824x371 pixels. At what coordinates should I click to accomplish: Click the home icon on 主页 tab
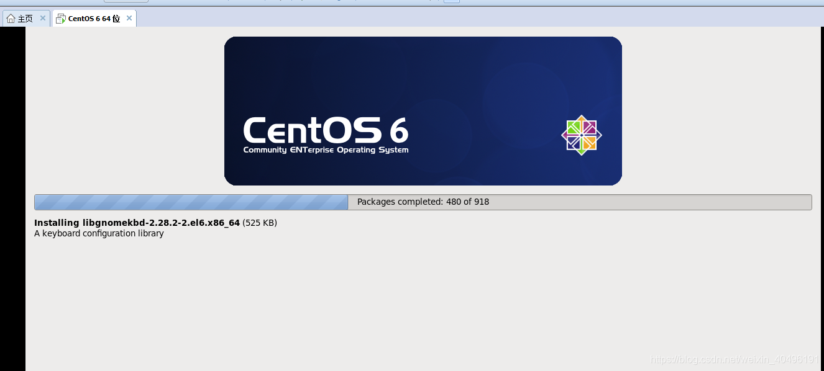click(x=11, y=19)
